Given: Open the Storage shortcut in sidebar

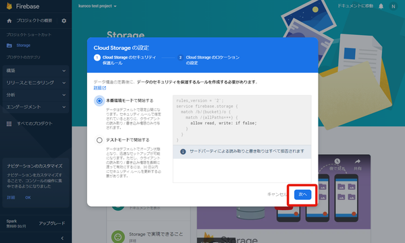Looking at the screenshot, I should [23, 45].
